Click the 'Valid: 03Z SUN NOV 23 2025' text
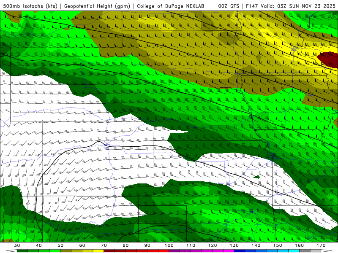This screenshot has height=253, width=338. click(x=298, y=6)
